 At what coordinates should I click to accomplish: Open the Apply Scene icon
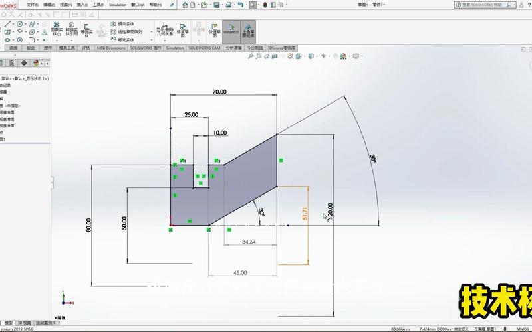(x=343, y=56)
